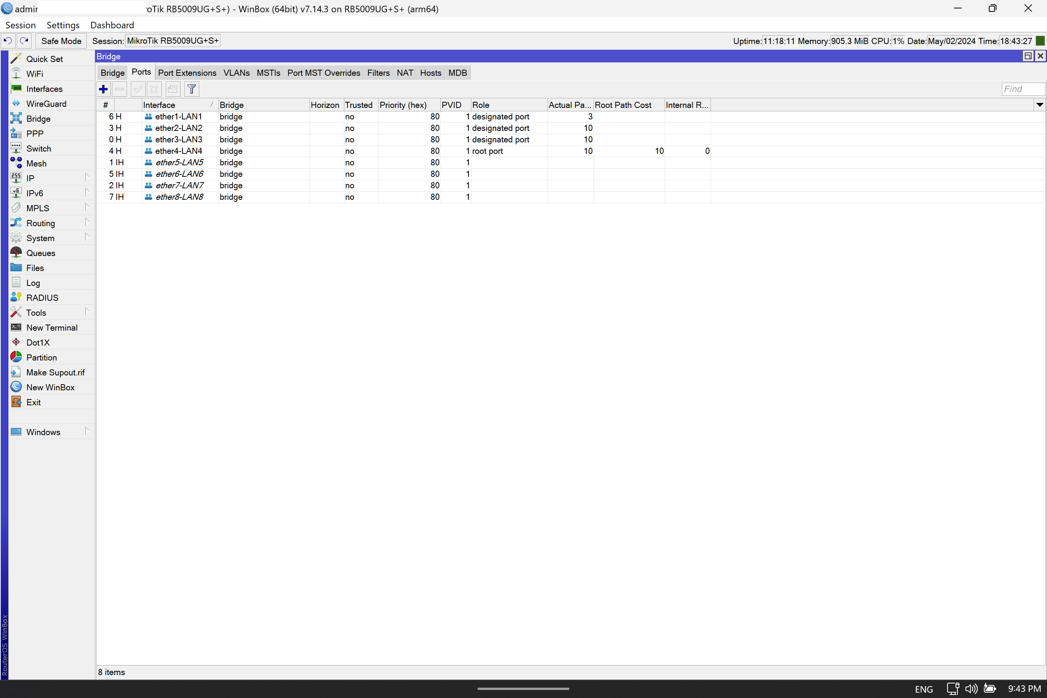The width and height of the screenshot is (1047, 698).
Task: Click the Find search field
Action: click(1023, 89)
